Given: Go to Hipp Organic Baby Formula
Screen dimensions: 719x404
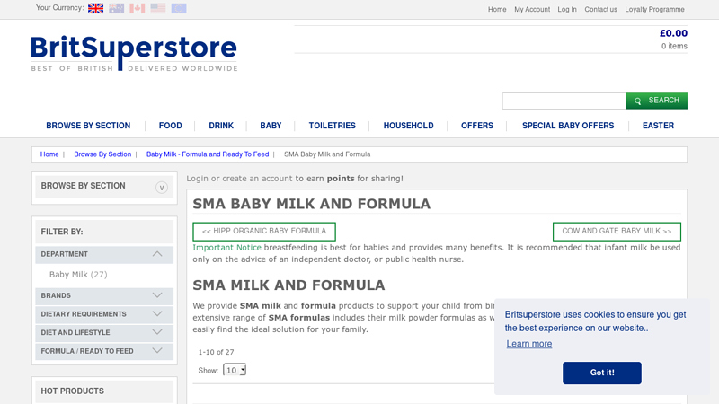Looking at the screenshot, I should tap(264, 232).
